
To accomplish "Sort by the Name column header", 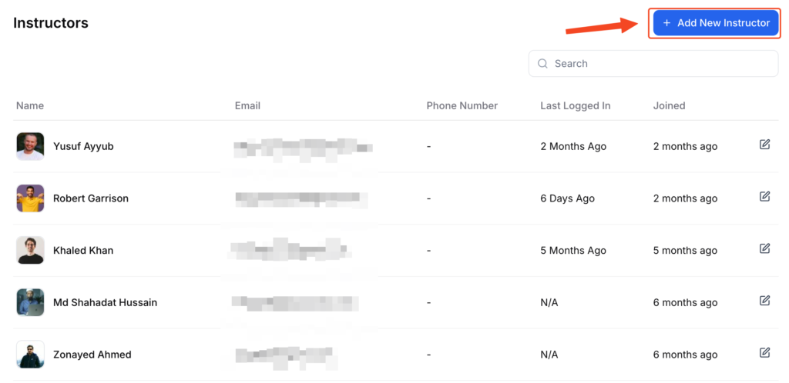I will coord(30,106).
